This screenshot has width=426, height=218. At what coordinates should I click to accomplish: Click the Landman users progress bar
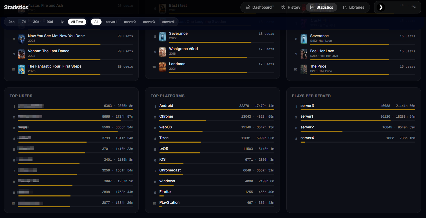[222, 73]
